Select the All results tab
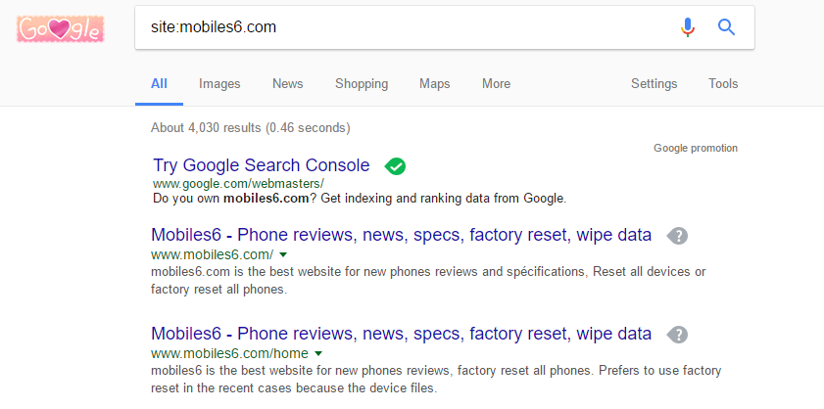Screen dimensions: 824x409 point(159,84)
